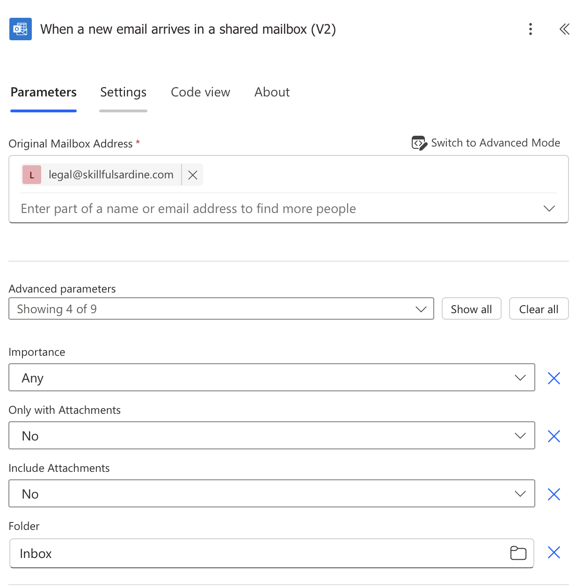Open the Code view tab

pyautogui.click(x=200, y=92)
